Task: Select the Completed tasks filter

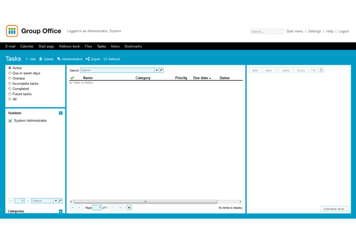Action: click(9, 89)
